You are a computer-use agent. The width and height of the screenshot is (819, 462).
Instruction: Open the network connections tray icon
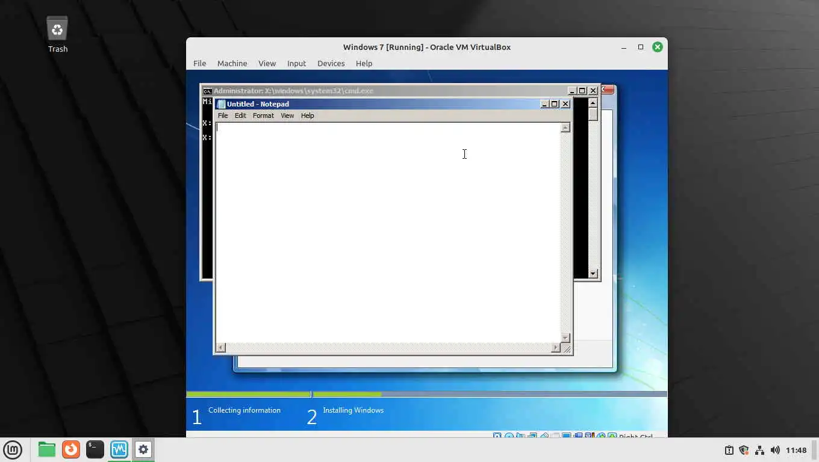(759, 450)
